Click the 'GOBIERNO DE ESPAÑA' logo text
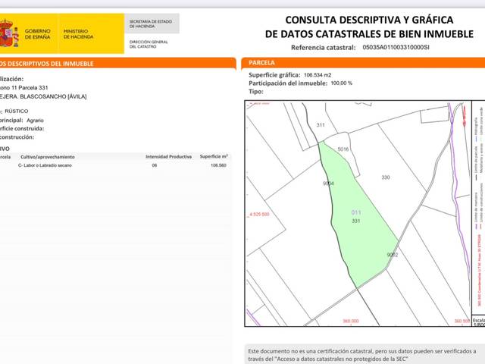The height and width of the screenshot is (364, 485). pos(37,33)
